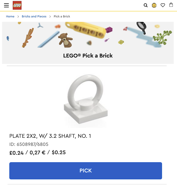The width and height of the screenshot is (177, 186).
Task: Select Pick a Brick breadcrumb text
Action: point(62,16)
